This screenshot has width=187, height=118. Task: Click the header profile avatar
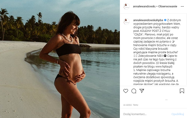click(x=126, y=6)
